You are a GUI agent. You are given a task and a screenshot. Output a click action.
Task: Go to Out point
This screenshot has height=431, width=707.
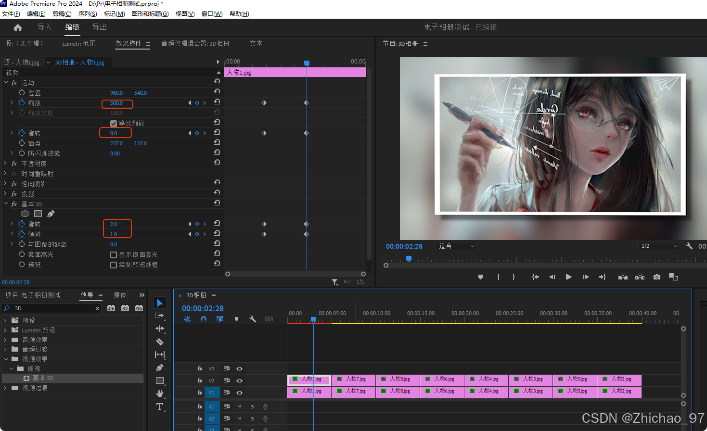point(602,277)
